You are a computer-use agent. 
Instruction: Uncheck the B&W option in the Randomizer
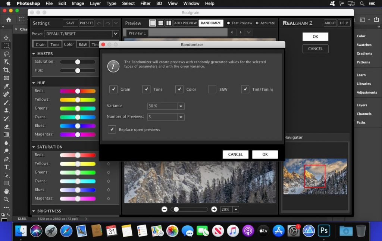point(212,89)
